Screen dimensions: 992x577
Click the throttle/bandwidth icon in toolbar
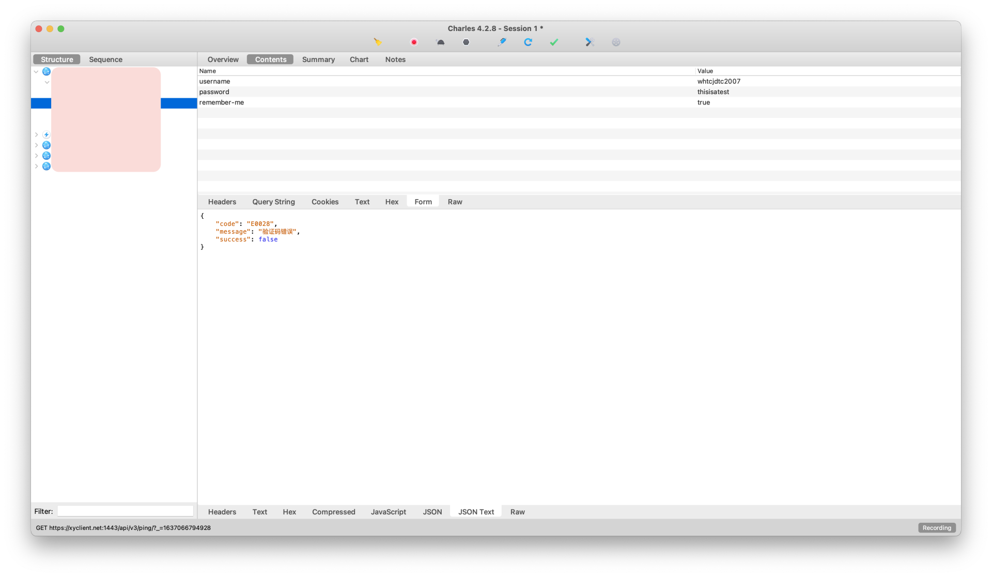click(440, 42)
